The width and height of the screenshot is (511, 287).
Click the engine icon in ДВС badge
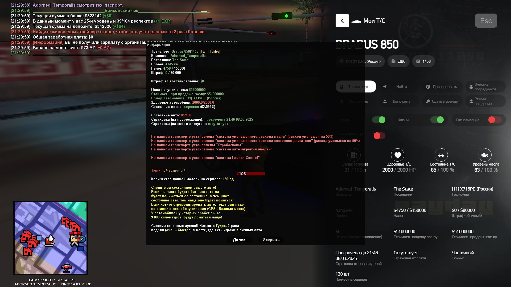tap(393, 61)
